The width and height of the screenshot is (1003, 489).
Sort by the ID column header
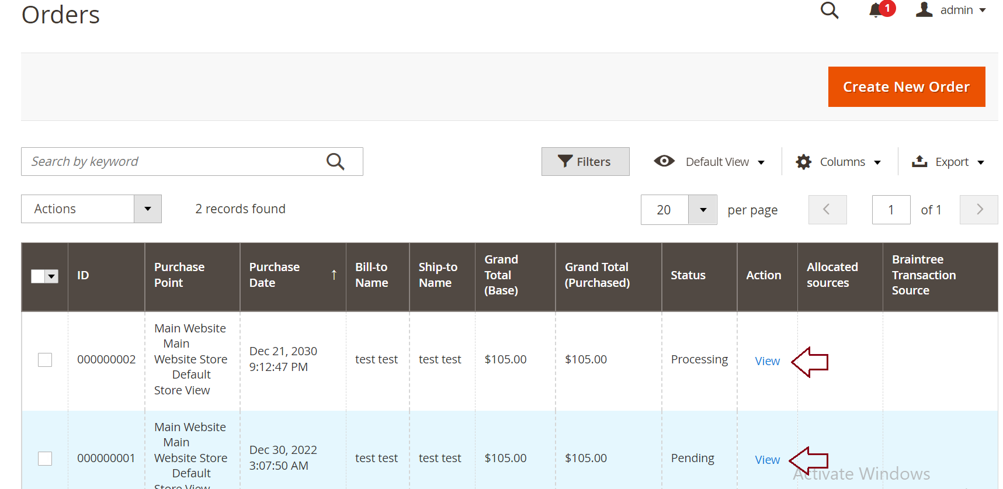[x=83, y=276]
